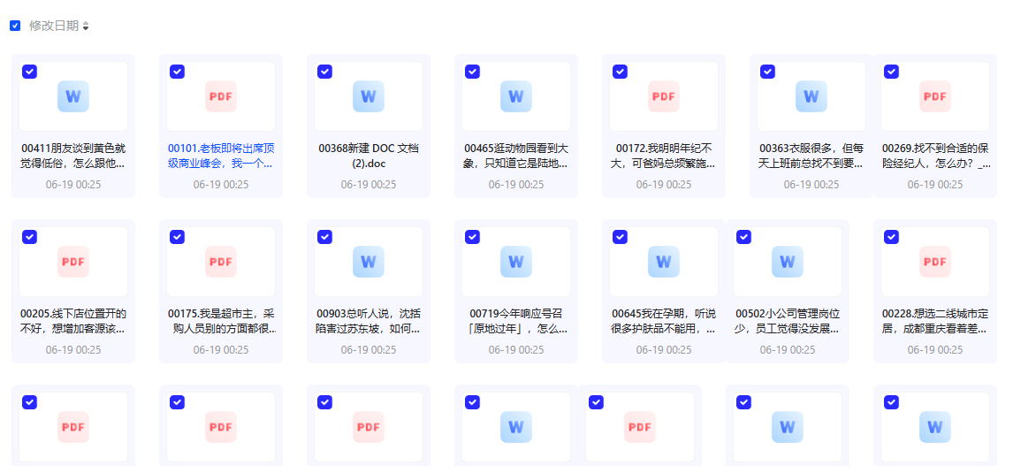Uncheck the checkbox on file 00363
The width and height of the screenshot is (1036, 473).
[767, 72]
